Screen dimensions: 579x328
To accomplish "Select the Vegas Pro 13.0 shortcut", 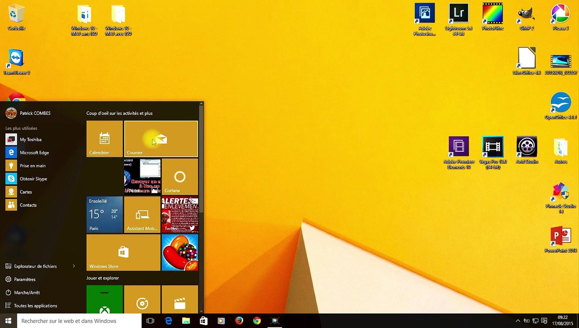I will (x=493, y=153).
